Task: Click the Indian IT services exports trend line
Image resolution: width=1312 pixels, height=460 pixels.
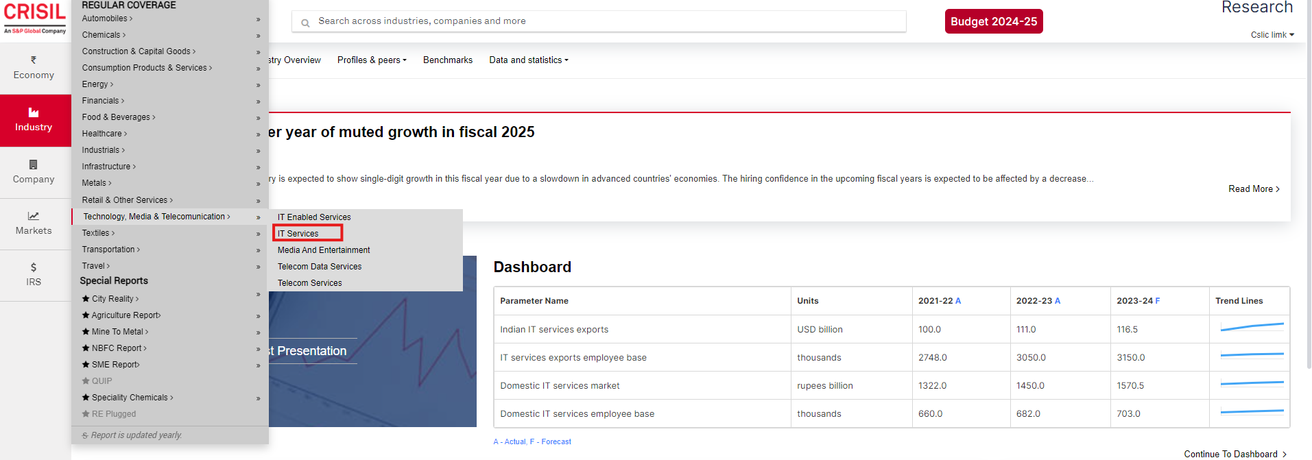Action: coord(1252,328)
